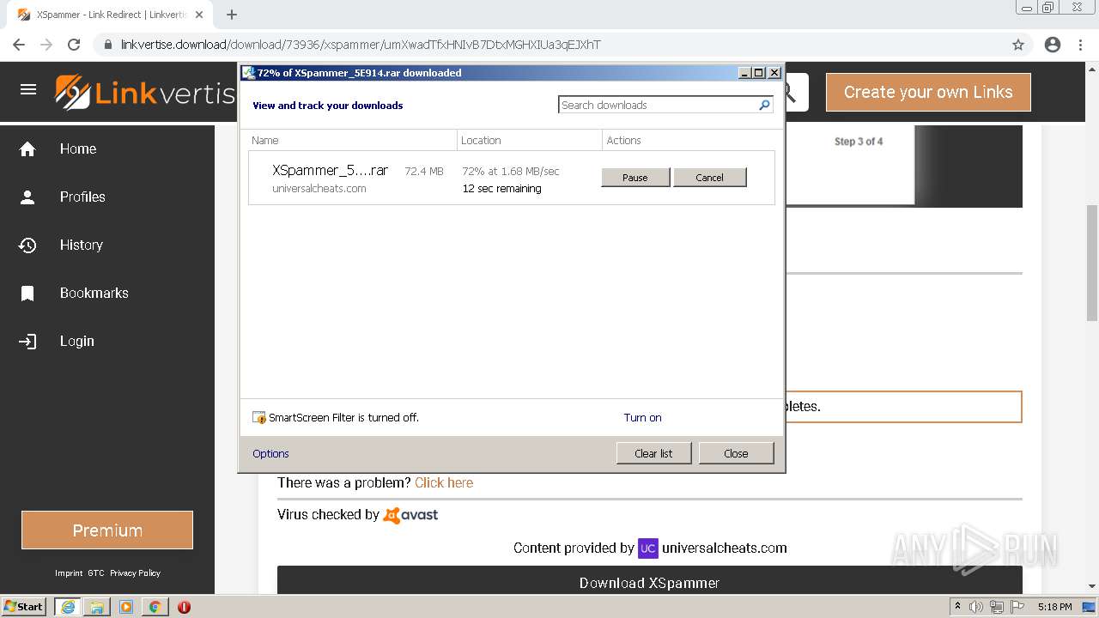Click the UC universalcheats icon
Screen dimensions: 1099x618
coord(648,548)
